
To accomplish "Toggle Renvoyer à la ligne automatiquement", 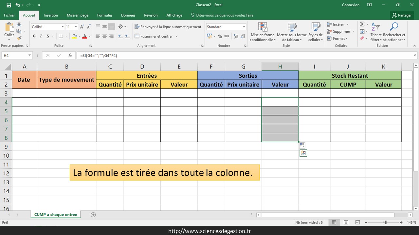I will pyautogui.click(x=168, y=27).
